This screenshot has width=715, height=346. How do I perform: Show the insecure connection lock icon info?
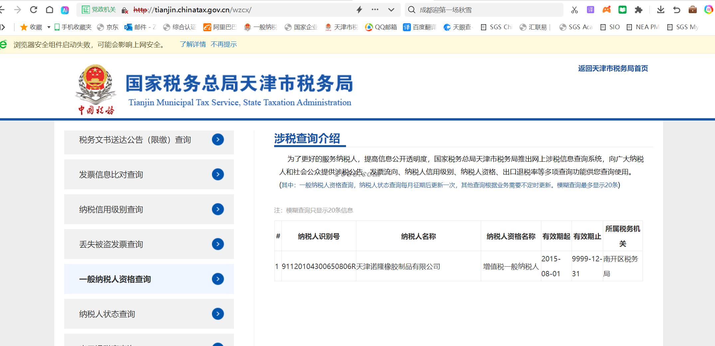pos(125,10)
